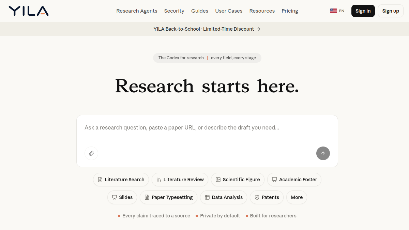Choose the Literature Review chip
Viewport: 409px width, 230px height.
point(180,180)
